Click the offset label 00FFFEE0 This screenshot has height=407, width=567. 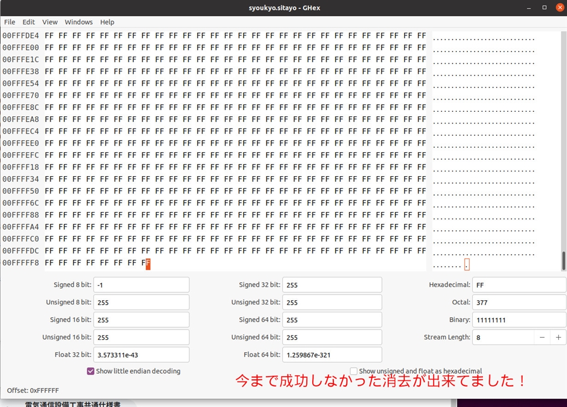click(20, 143)
